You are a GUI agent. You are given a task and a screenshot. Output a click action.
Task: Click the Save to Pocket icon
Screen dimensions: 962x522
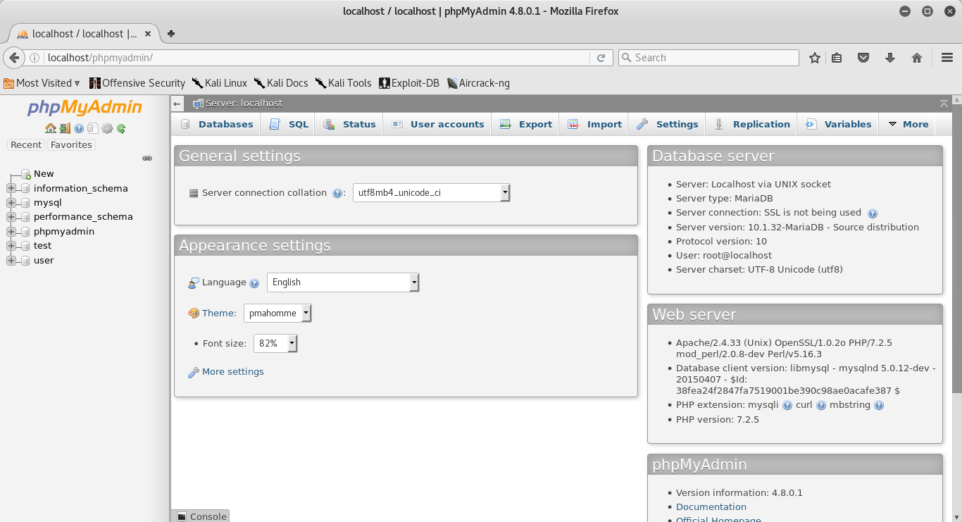tap(863, 58)
